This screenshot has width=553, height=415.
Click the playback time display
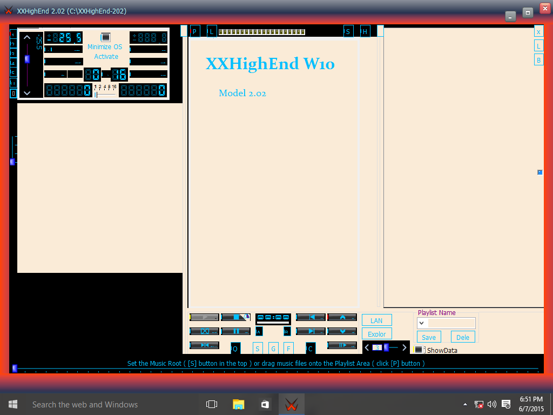[273, 318]
